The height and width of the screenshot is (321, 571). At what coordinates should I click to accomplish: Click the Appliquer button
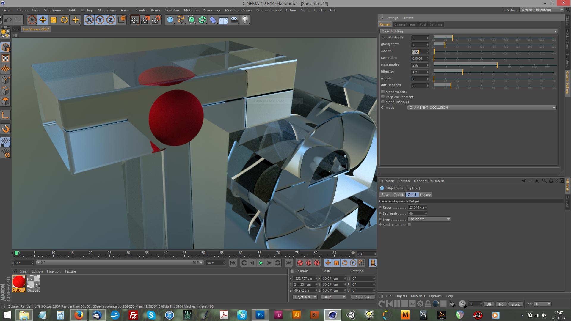[363, 297]
